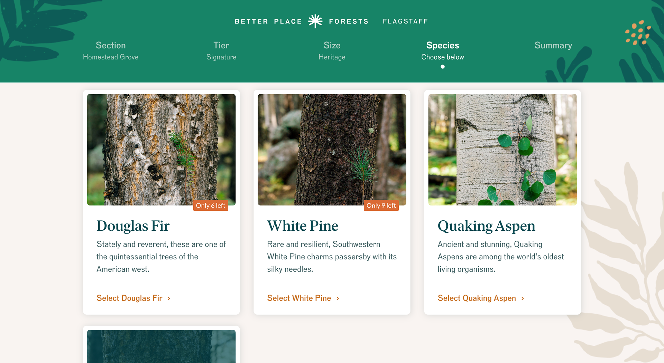This screenshot has width=664, height=363.
Task: Click the 'Choose below' species prompt
Action: (443, 57)
